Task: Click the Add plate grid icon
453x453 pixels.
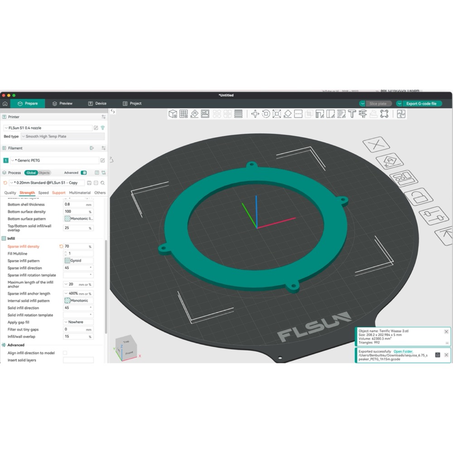Action: click(184, 114)
